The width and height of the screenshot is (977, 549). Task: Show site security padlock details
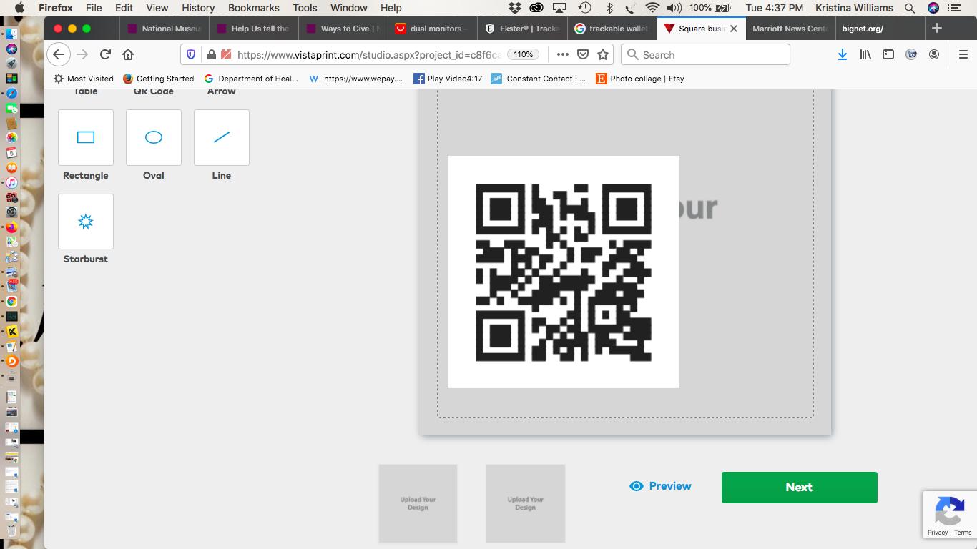click(x=211, y=54)
